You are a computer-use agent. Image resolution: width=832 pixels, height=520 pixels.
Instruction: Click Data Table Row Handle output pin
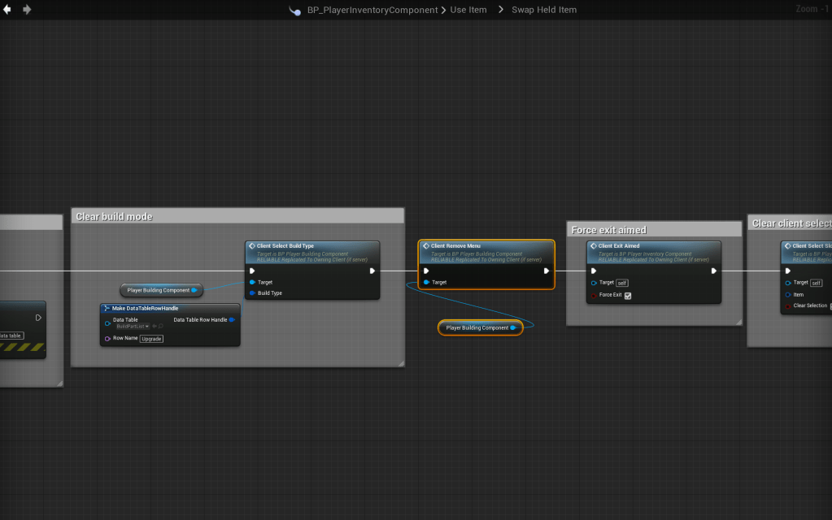point(232,320)
